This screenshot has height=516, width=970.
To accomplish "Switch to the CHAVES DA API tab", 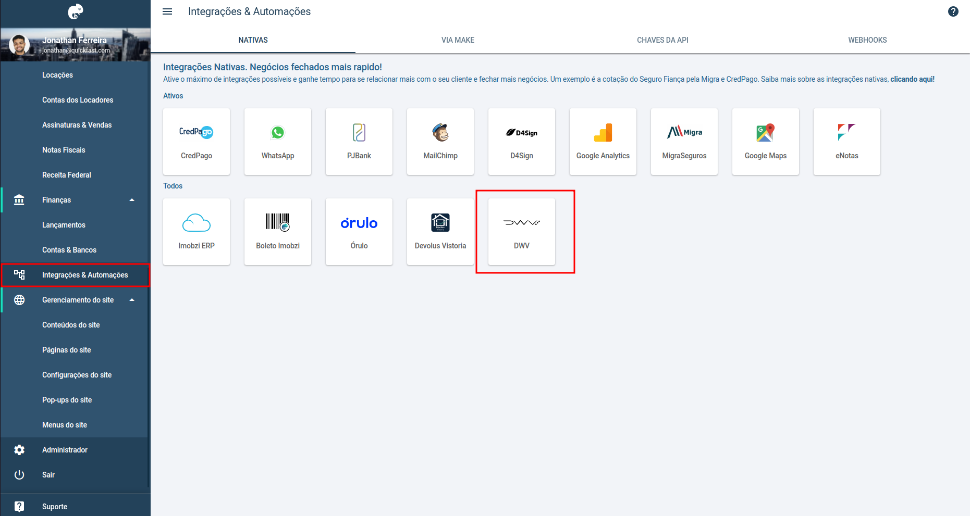I will pyautogui.click(x=662, y=40).
